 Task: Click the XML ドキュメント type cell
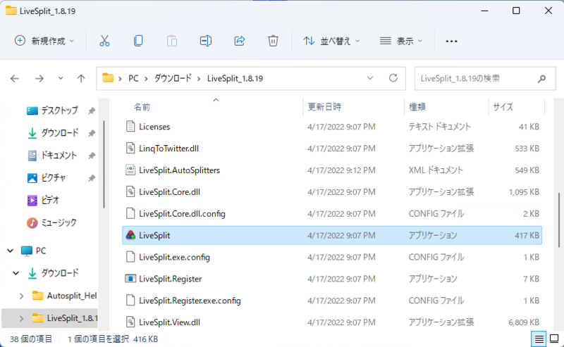(x=436, y=170)
